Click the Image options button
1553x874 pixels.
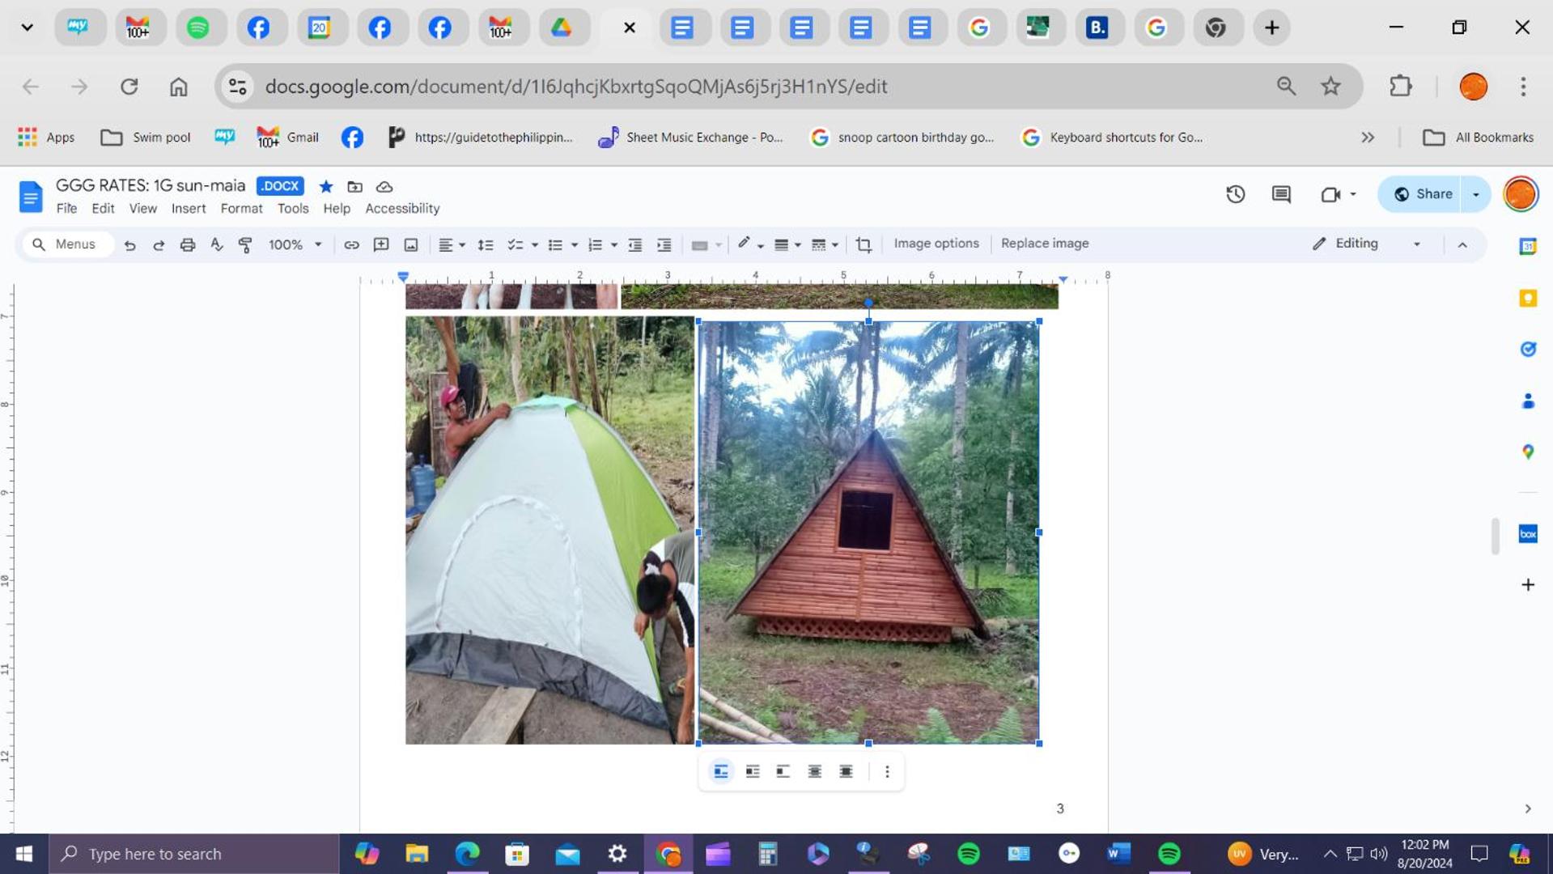click(x=936, y=244)
